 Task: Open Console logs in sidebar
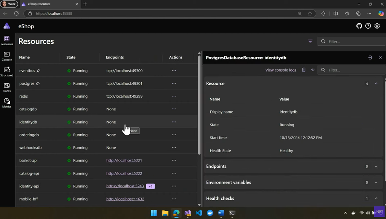click(x=7, y=56)
